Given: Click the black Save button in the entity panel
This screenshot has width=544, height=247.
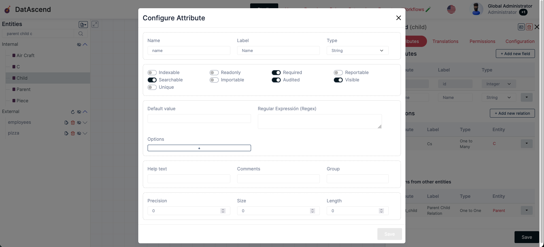Looking at the screenshot, I should coord(527,237).
